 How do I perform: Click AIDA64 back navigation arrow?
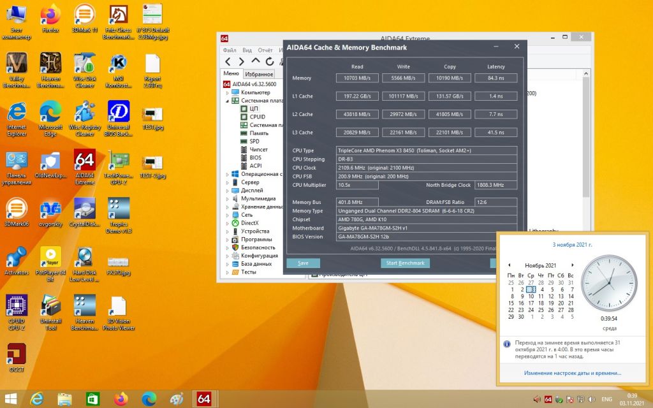(x=228, y=62)
